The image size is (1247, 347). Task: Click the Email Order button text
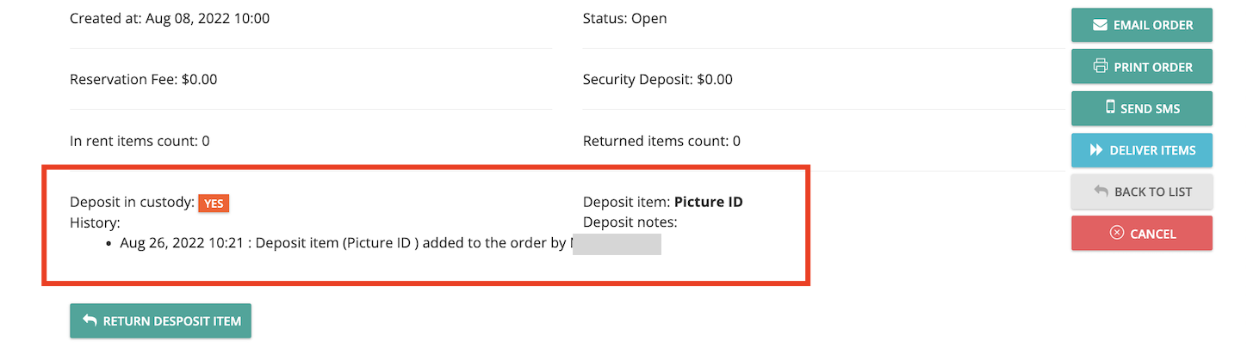1153,25
